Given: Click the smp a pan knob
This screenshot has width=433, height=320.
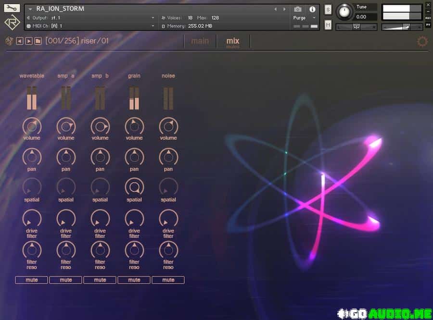Looking at the screenshot, I should 66,157.
